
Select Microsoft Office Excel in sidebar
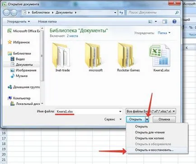[23, 31]
